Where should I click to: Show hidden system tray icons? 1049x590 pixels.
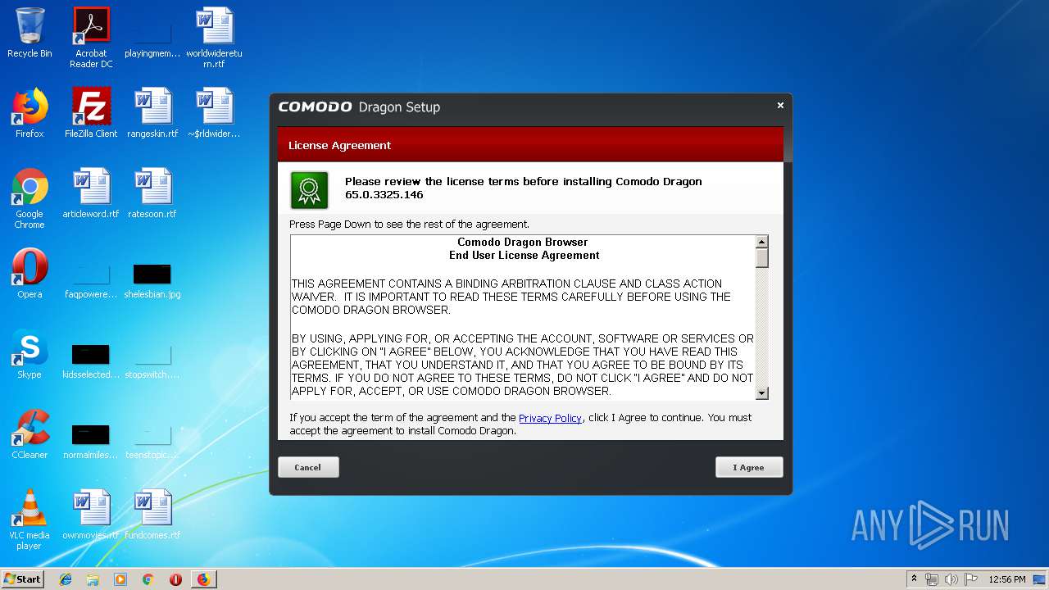[915, 579]
